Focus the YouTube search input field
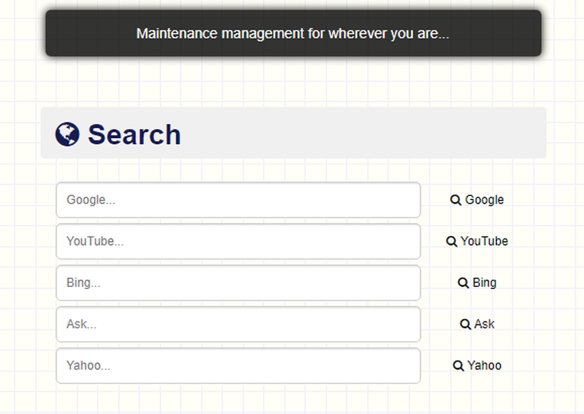The width and height of the screenshot is (584, 414). tap(238, 241)
